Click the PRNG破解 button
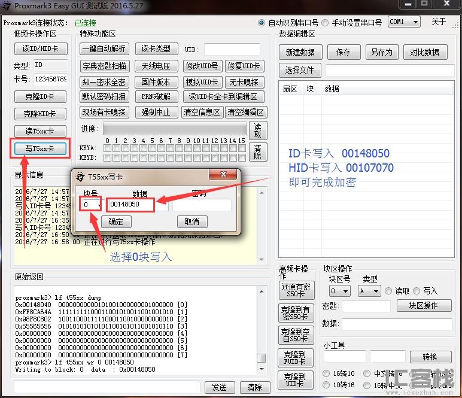462x398 pixels. point(156,96)
